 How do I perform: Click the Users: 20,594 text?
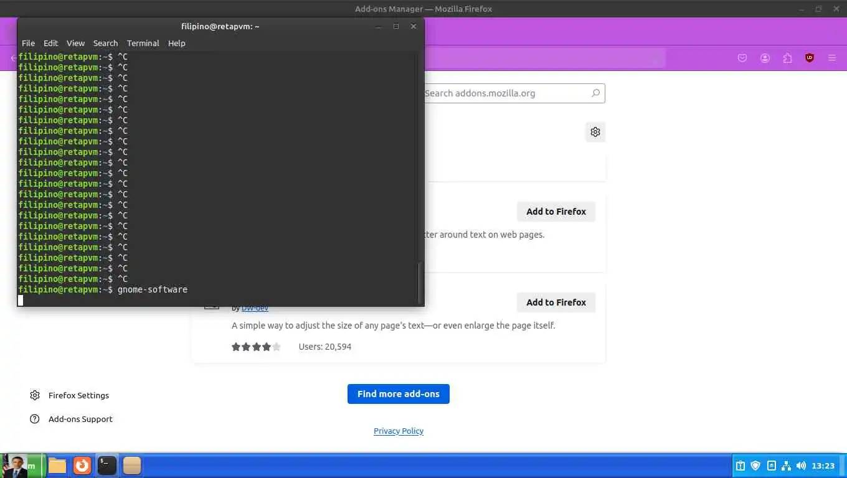pos(325,347)
